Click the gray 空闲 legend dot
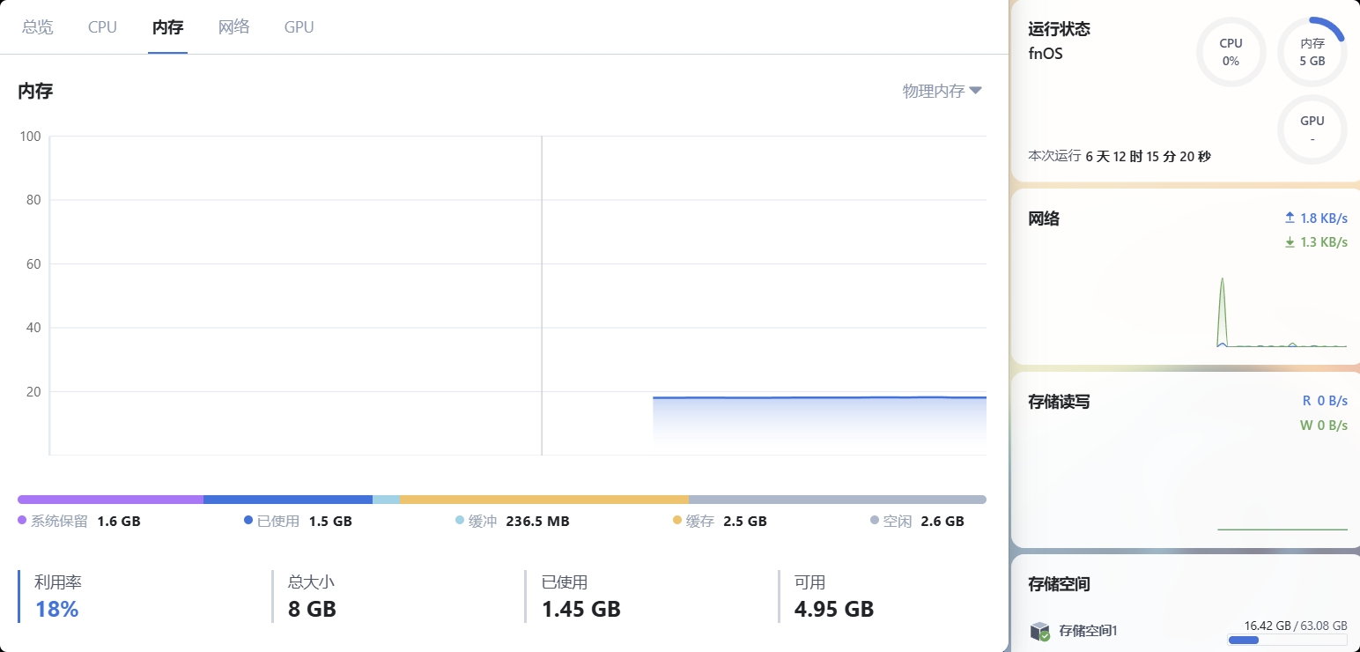1360x652 pixels. pos(875,521)
